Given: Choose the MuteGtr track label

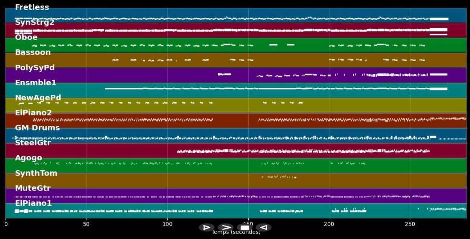Looking at the screenshot, I should tap(33, 188).
